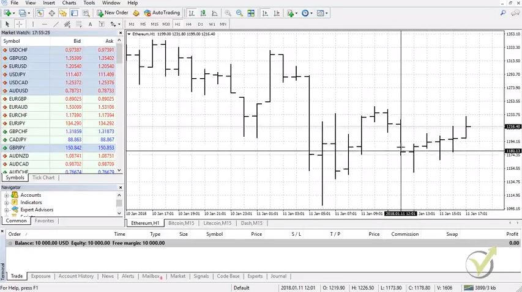This screenshot has width=522, height=292.
Task: Pick the trendline drawing tool
Action: [56, 24]
